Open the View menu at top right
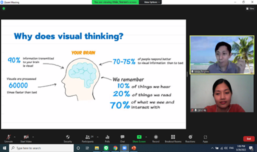 click(250, 9)
